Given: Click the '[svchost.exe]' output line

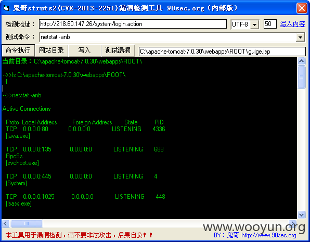Looking at the screenshot, I should [22, 163].
